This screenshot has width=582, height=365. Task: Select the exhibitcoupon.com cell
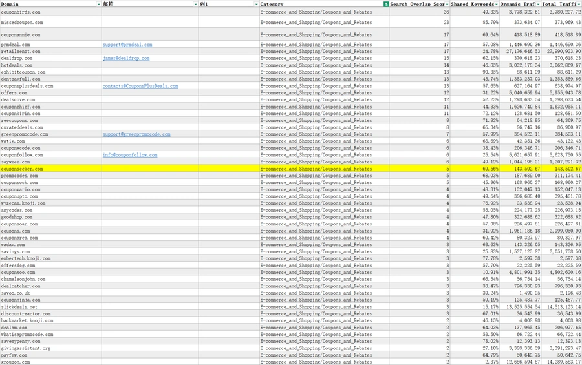[51, 72]
